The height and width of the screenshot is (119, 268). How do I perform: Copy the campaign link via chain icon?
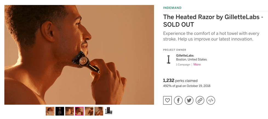[x=200, y=100]
